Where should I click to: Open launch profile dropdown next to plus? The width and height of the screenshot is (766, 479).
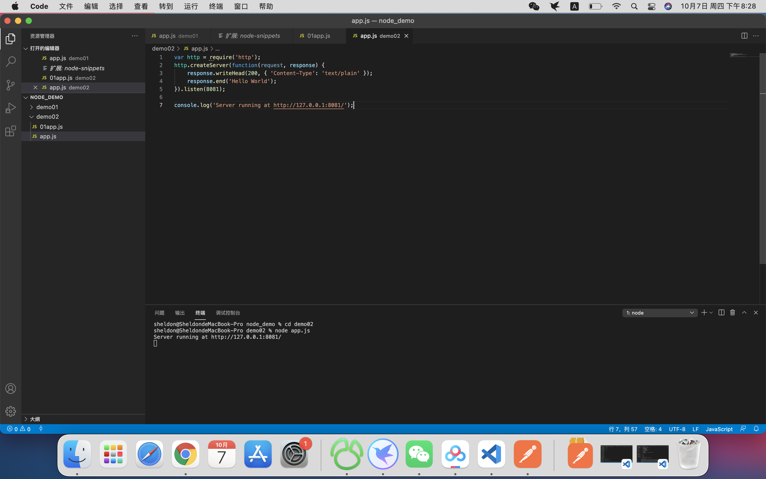pos(711,313)
